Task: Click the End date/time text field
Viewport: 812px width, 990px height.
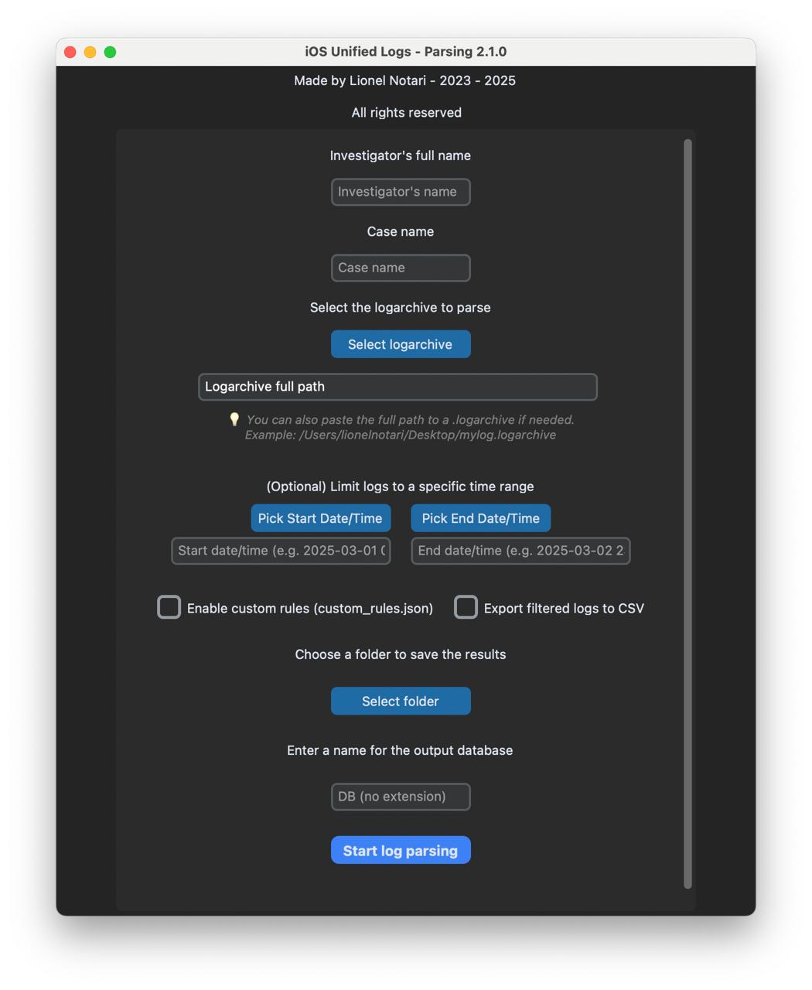Action: coord(520,551)
